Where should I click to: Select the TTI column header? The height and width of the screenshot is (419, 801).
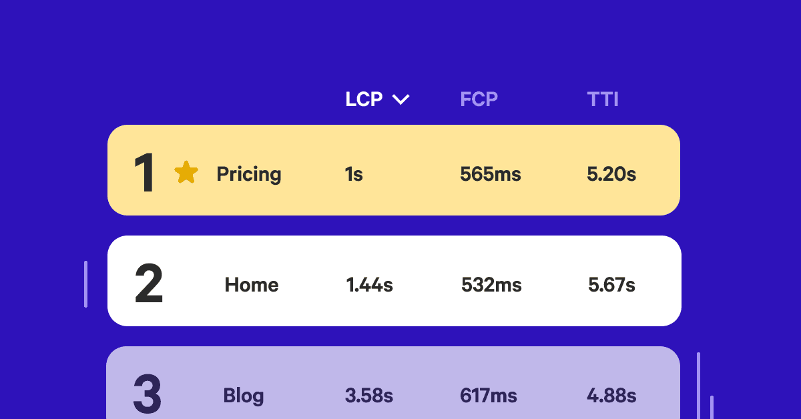click(603, 99)
